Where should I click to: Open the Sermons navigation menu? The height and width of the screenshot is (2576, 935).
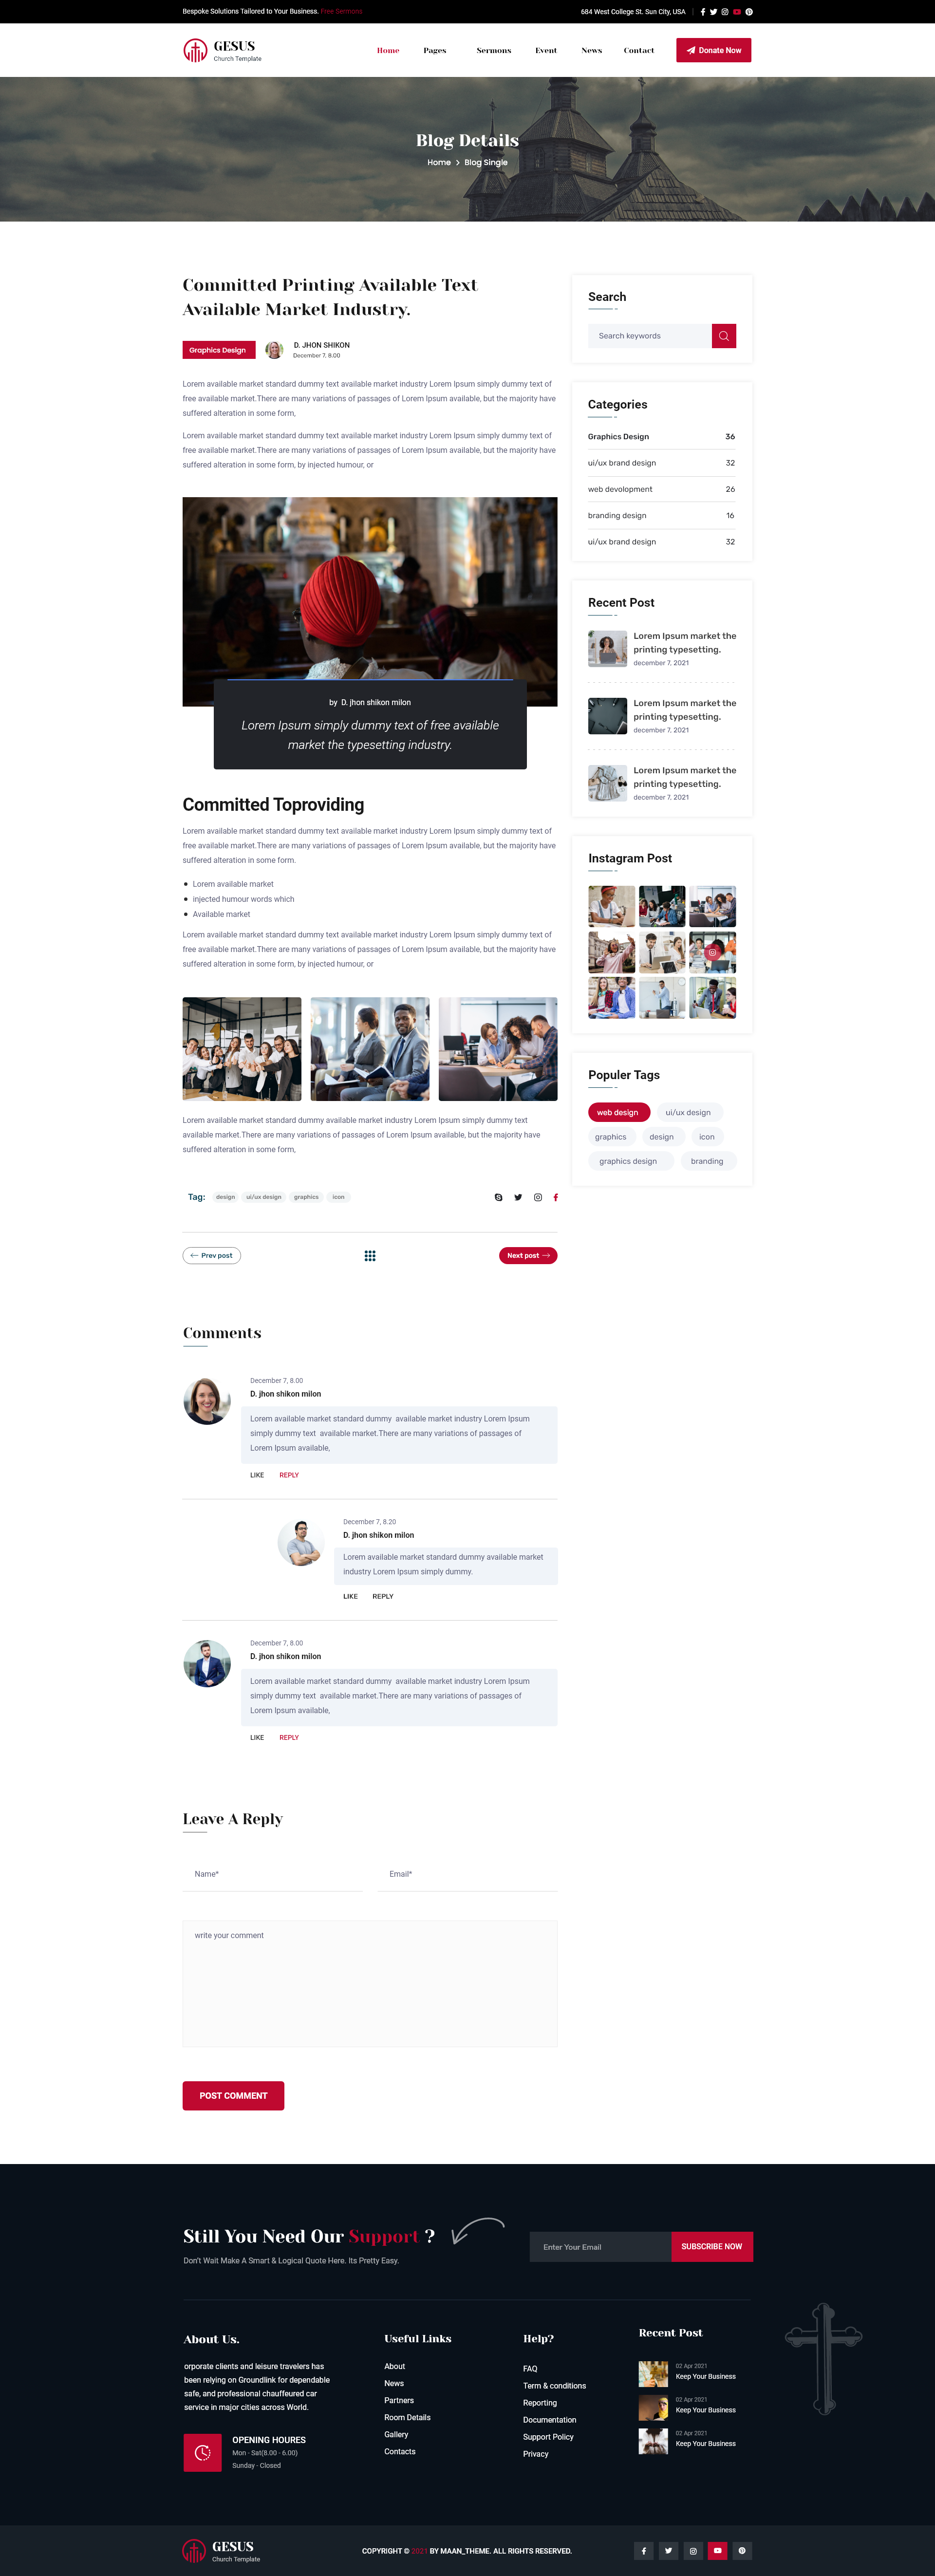click(494, 50)
